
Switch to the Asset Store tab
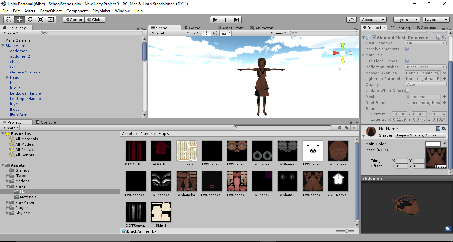pyautogui.click(x=231, y=28)
